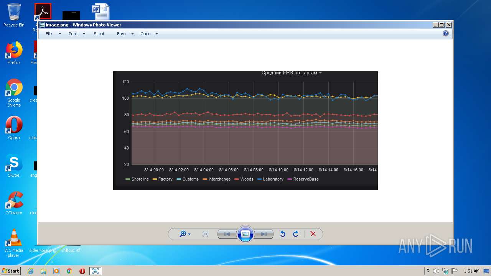Select the Adobe Reader desktop icon

point(43,11)
